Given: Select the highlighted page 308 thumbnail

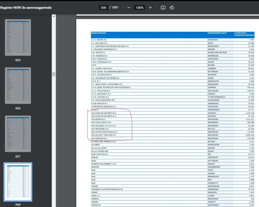Looking at the screenshot, I should (x=18, y=182).
